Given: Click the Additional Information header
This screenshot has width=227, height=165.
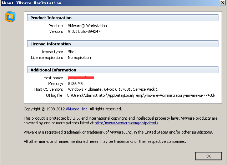Looking at the screenshot, I should coord(123,70).
